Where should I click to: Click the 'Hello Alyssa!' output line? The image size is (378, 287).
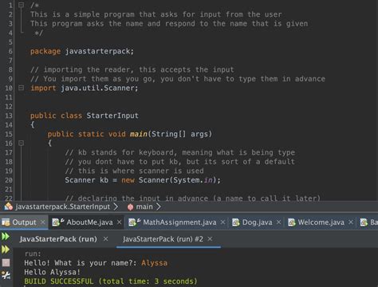(x=52, y=272)
